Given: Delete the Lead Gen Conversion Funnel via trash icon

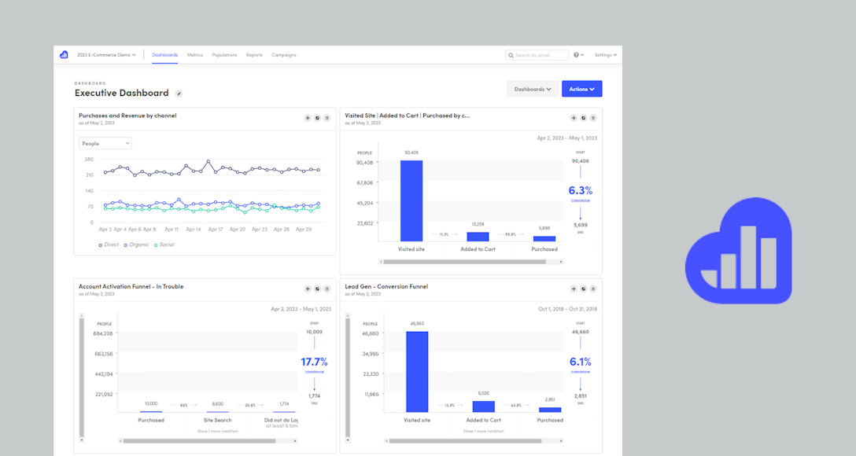Looking at the screenshot, I should pos(593,289).
